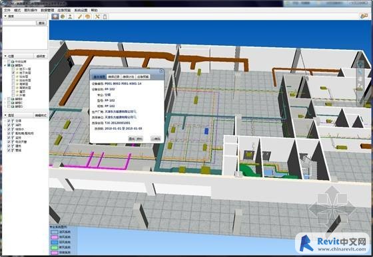
Task: Click the 资料 button in the dialog
Action: (139, 139)
